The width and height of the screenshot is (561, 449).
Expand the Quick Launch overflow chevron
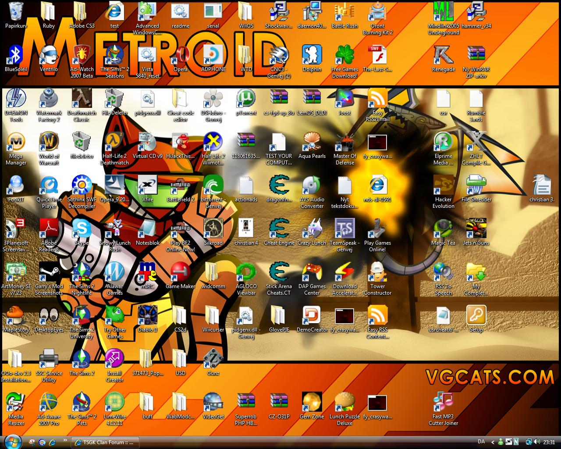(65, 441)
